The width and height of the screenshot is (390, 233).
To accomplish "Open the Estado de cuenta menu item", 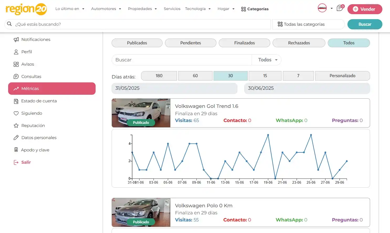I will click(39, 101).
